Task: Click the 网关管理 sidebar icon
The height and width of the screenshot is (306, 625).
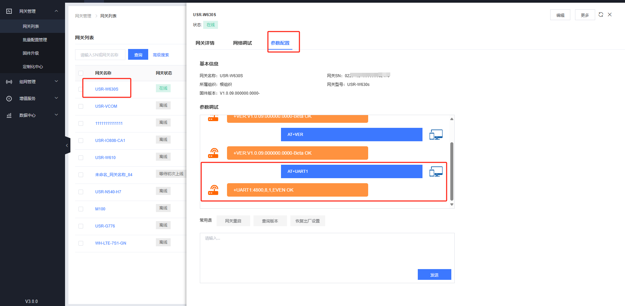Action: pyautogui.click(x=9, y=11)
